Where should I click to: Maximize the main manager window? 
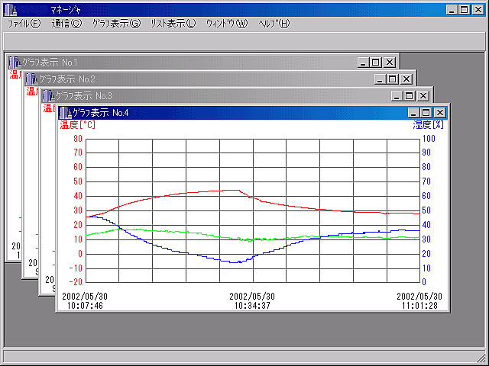click(465, 9)
